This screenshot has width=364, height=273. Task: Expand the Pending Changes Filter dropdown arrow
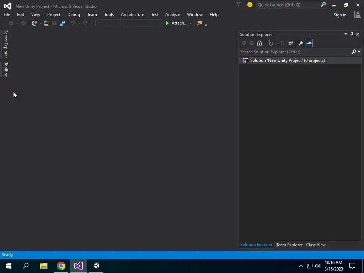276,43
